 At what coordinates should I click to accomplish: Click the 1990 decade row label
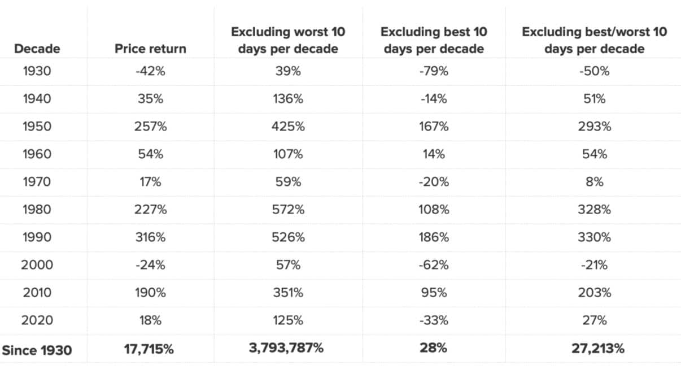click(37, 237)
